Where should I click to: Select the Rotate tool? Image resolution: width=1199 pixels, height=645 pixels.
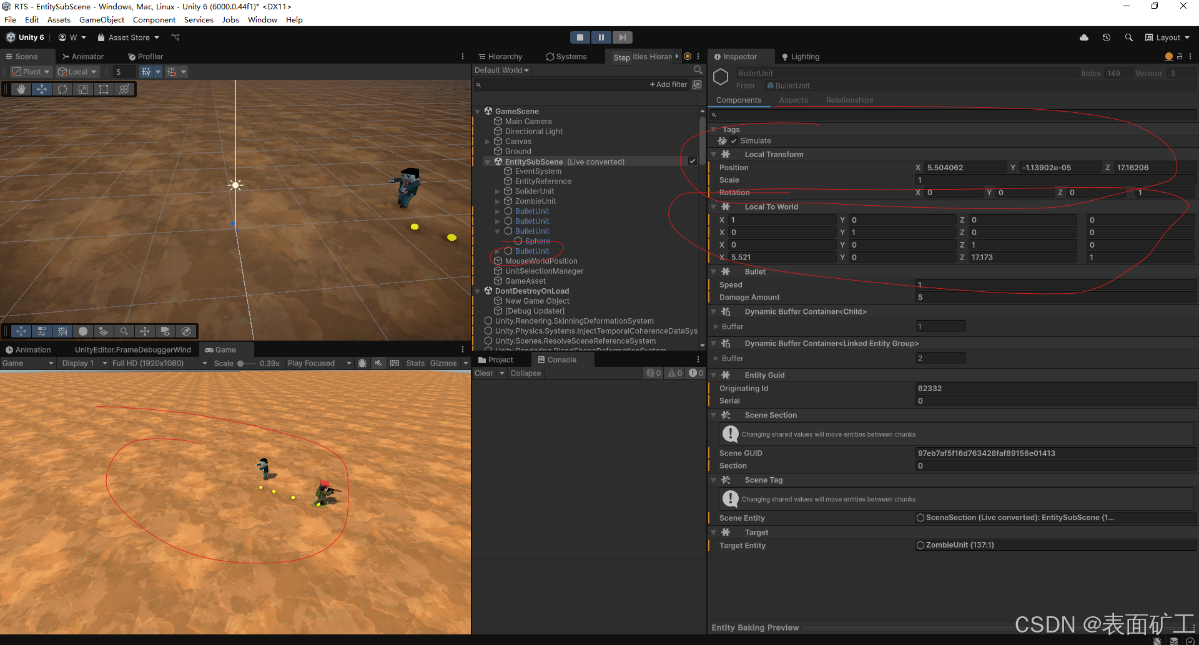[62, 89]
